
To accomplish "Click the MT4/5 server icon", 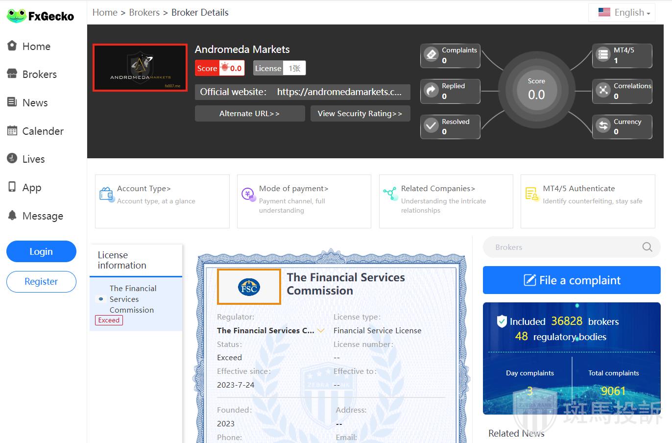I will tap(603, 54).
